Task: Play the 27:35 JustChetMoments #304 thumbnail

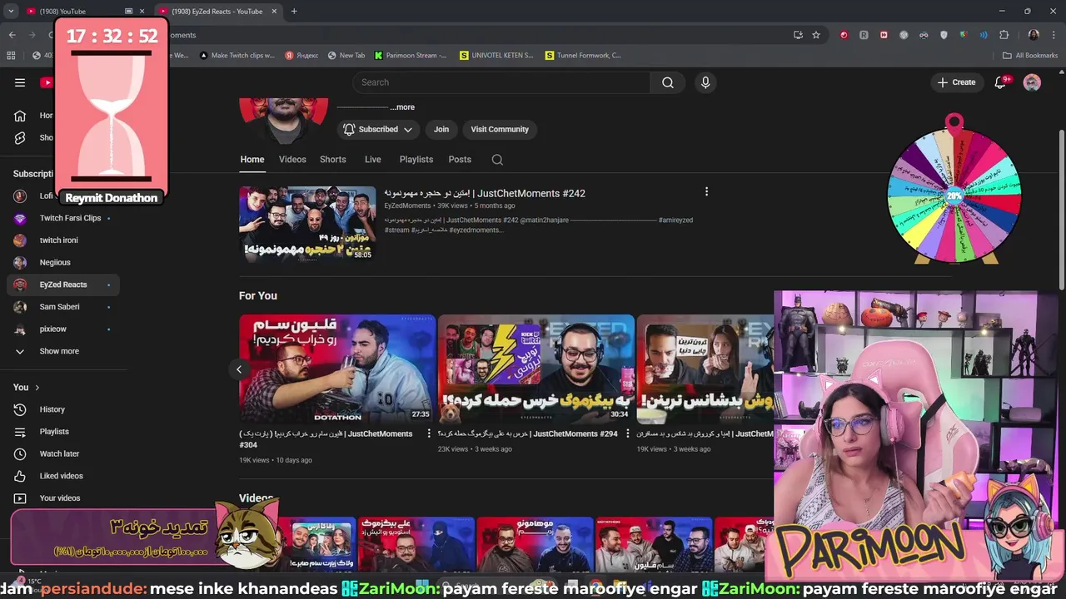Action: pyautogui.click(x=337, y=369)
